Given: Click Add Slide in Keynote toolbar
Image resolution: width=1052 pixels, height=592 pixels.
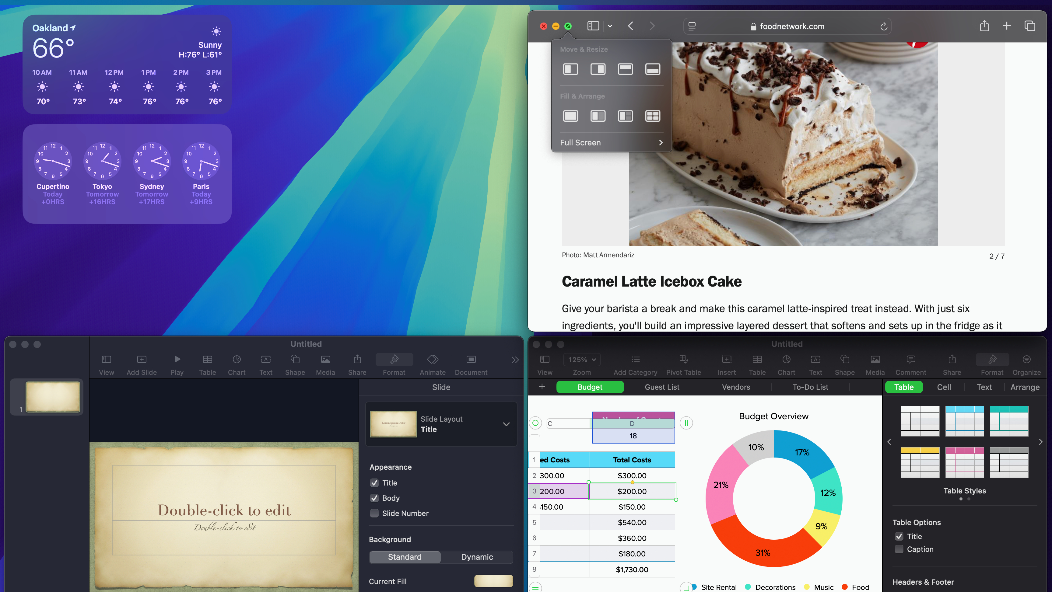Looking at the screenshot, I should tap(142, 365).
